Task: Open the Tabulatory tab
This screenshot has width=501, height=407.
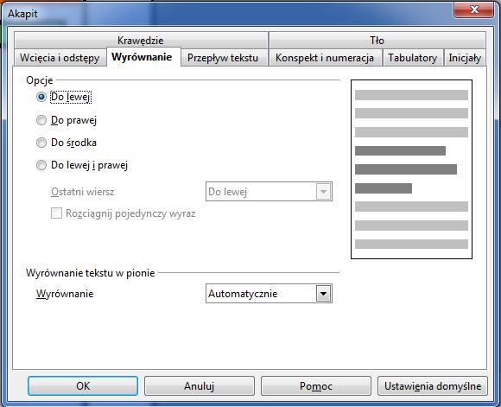Action: 413,58
